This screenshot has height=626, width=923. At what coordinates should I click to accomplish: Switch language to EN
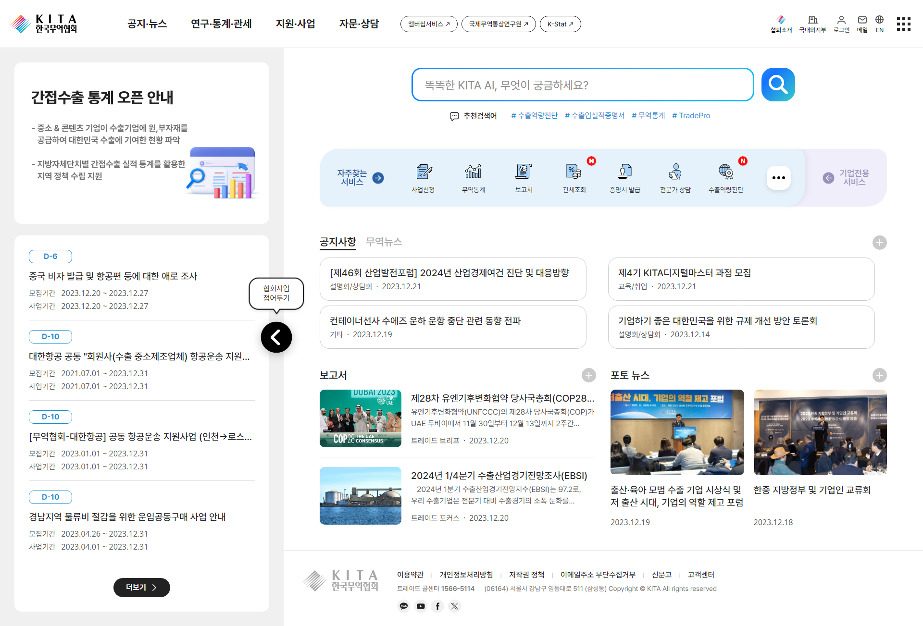(879, 24)
